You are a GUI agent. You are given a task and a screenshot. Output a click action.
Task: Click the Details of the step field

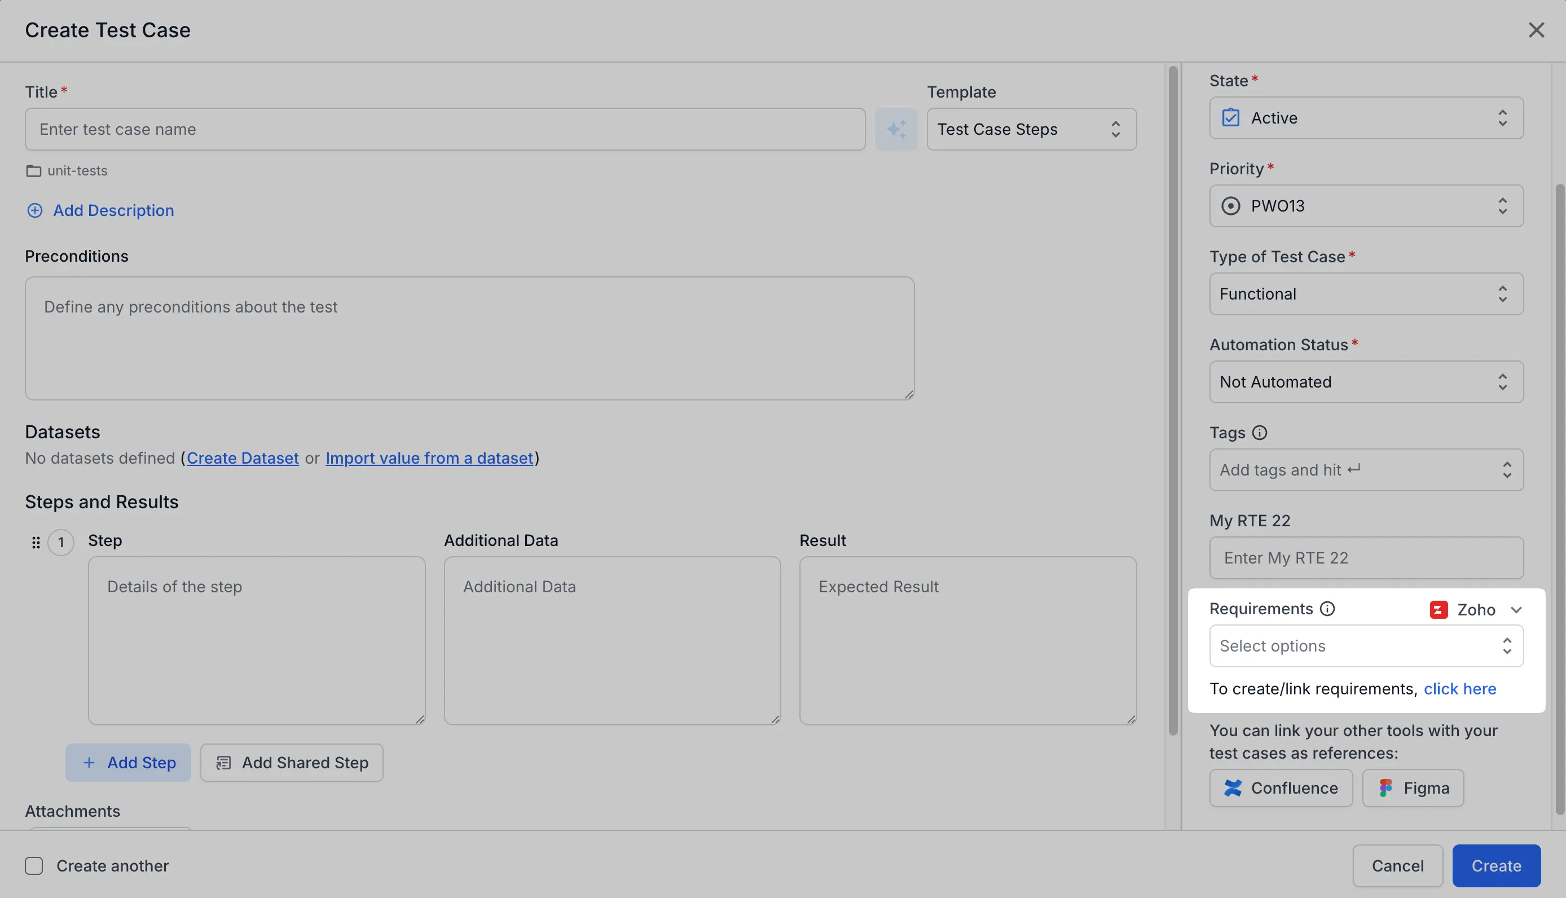[x=257, y=641]
